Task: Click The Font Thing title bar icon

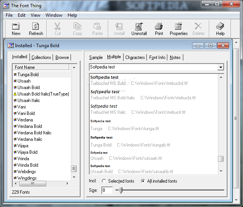Action: pos(6,6)
